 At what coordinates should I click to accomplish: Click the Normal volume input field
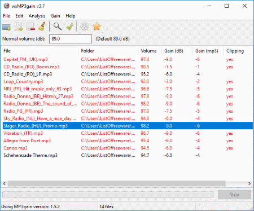[71, 39]
